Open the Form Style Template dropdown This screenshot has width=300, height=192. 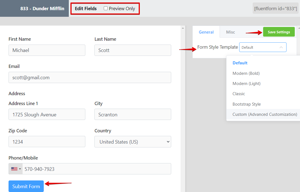click(x=263, y=47)
